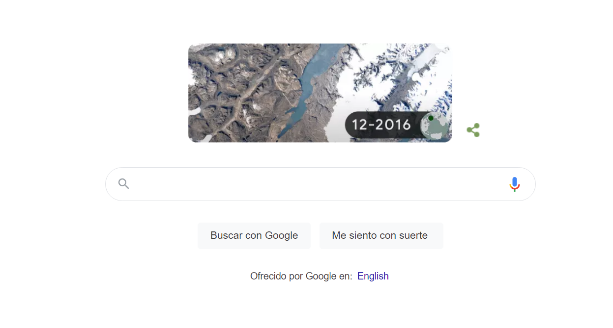Screen dimensions: 613x328
Task: Click the green share icon beside the doodle
Action: (x=473, y=130)
